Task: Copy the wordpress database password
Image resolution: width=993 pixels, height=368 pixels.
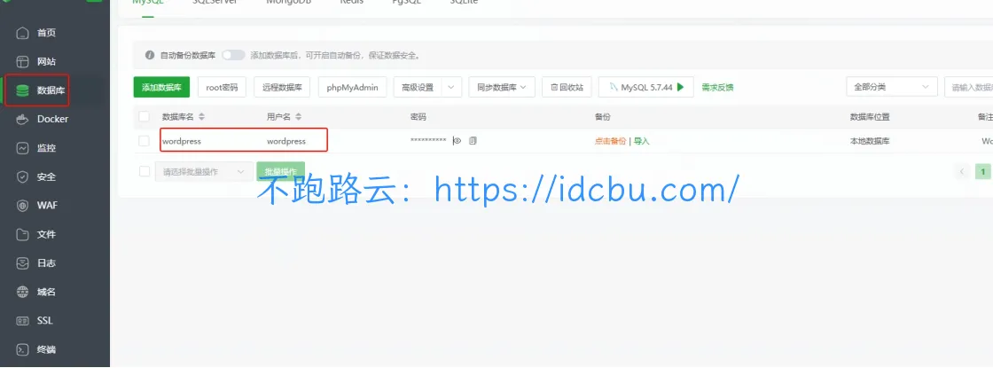Action: (473, 141)
